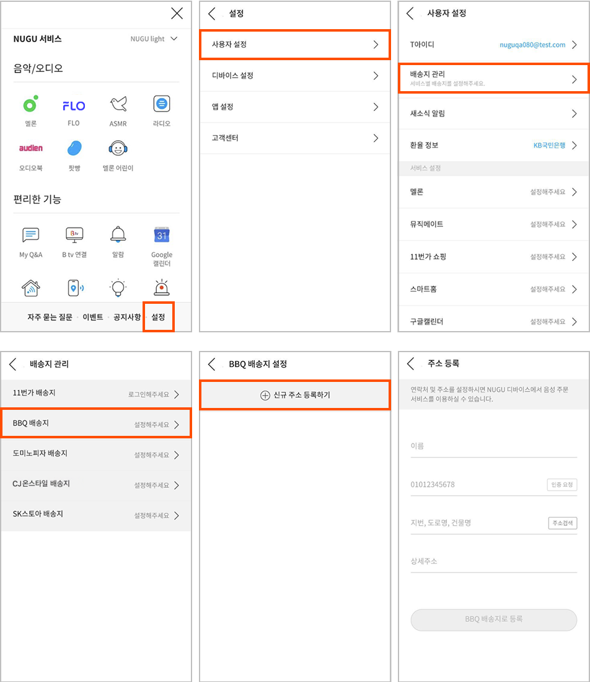Open the 스마트홈 setting chevron

point(575,290)
